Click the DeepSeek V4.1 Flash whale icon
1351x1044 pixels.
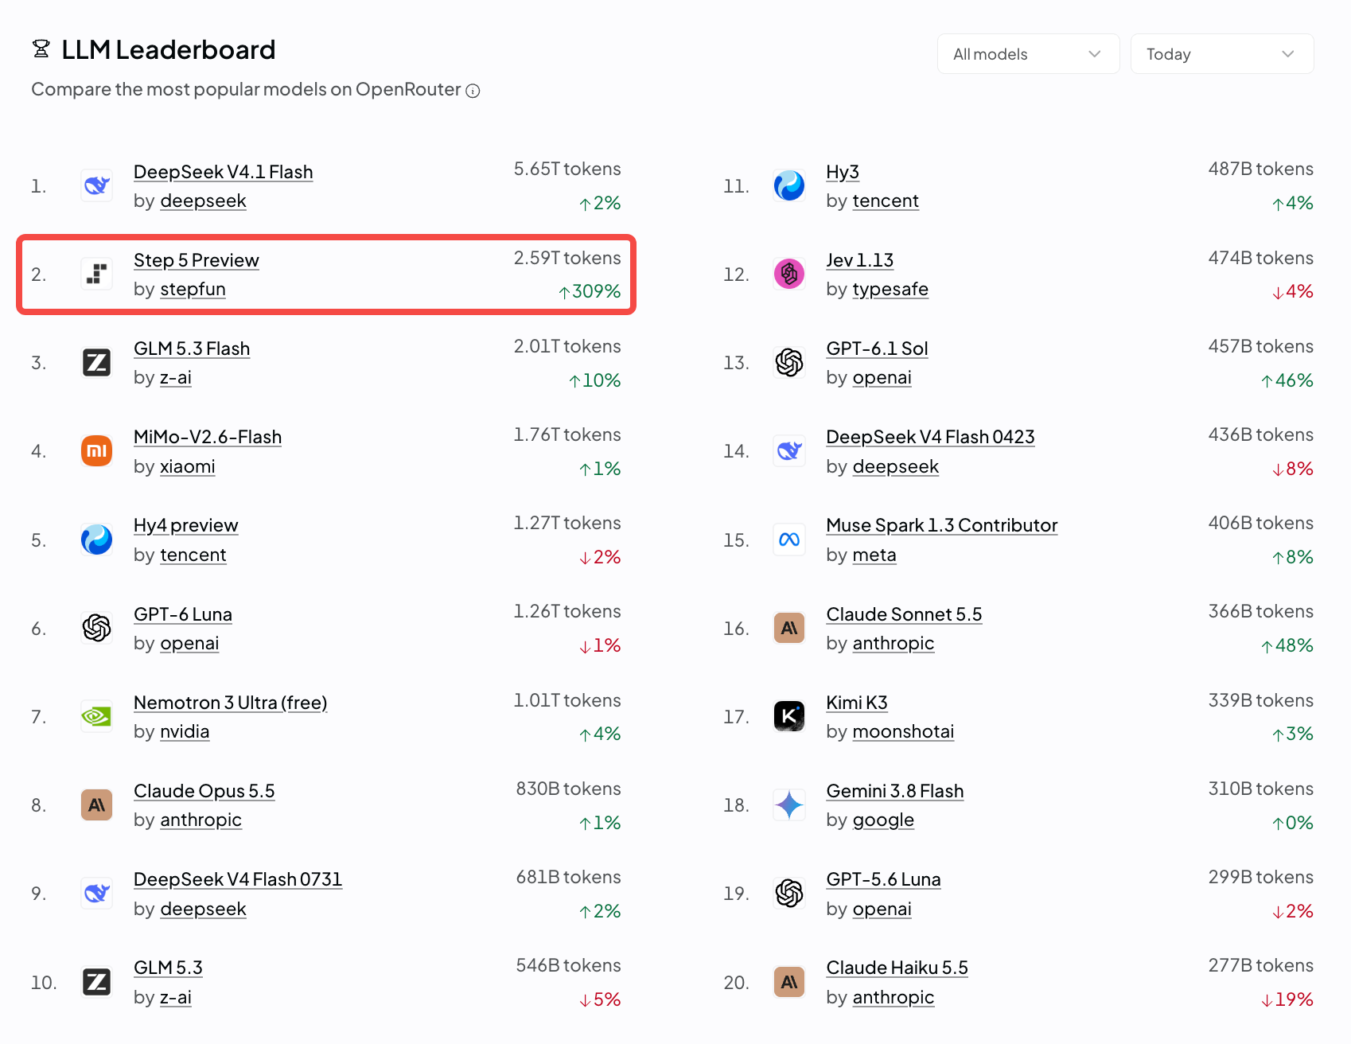click(x=97, y=186)
